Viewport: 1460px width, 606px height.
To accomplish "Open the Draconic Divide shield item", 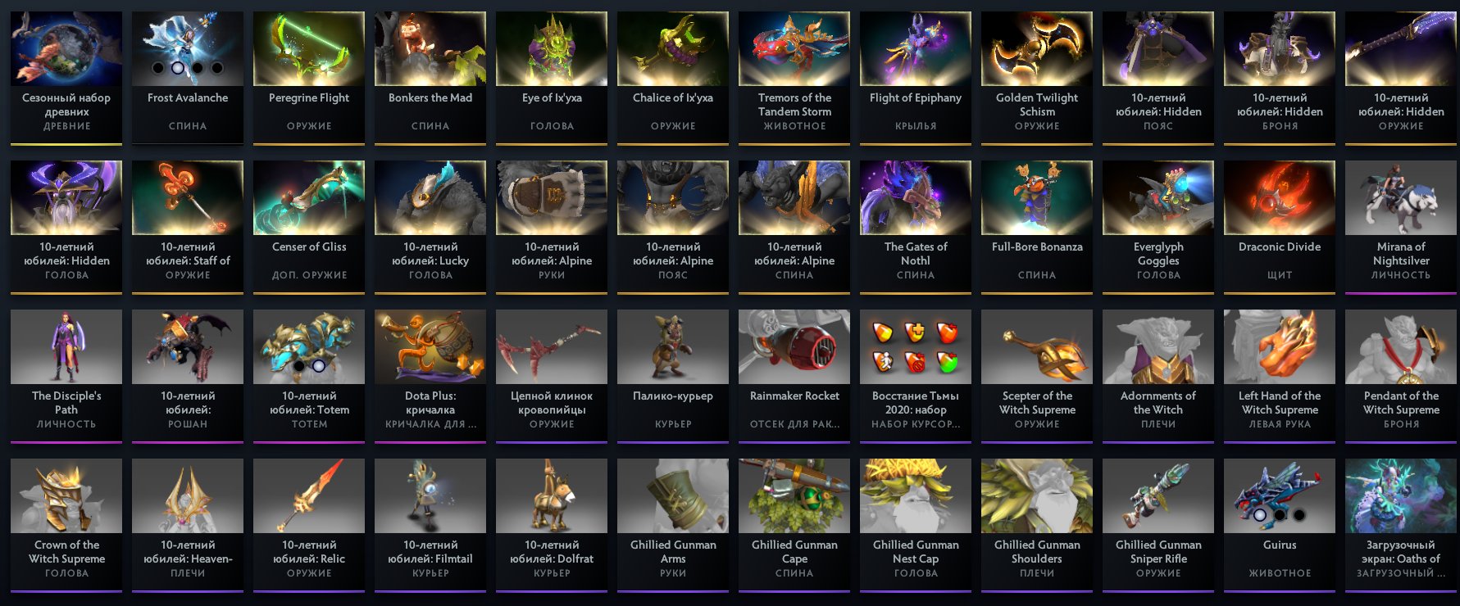I will (x=1280, y=227).
